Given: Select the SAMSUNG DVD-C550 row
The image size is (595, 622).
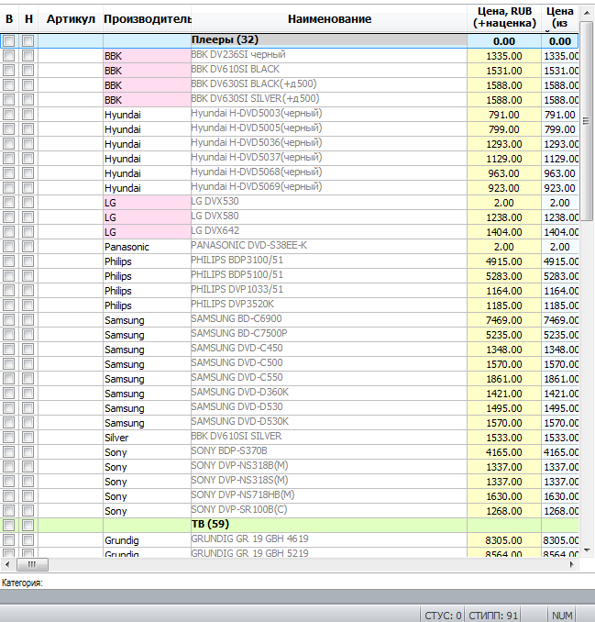Looking at the screenshot, I should click(289, 379).
